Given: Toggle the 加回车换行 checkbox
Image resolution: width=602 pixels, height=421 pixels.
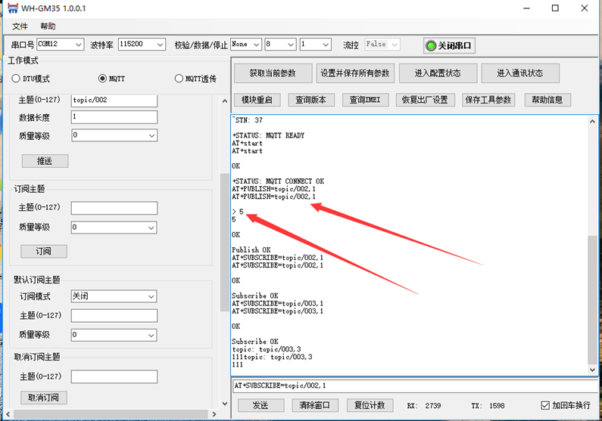Looking at the screenshot, I should tap(546, 405).
